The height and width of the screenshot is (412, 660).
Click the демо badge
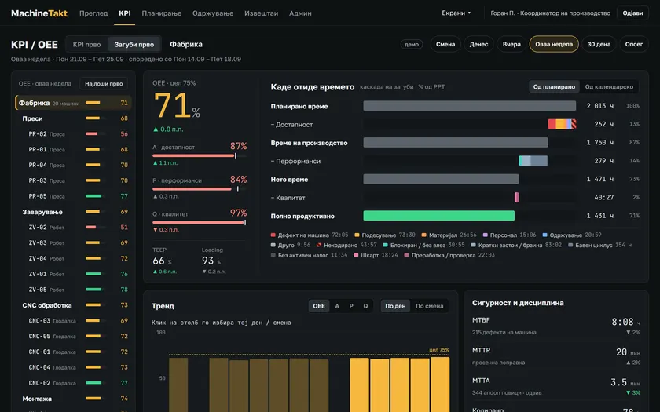[412, 44]
